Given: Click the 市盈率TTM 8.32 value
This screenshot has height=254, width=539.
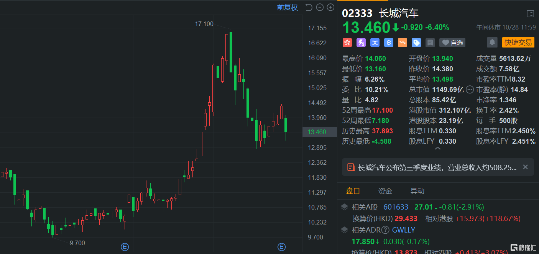Looking at the screenshot, I should [x=519, y=79].
